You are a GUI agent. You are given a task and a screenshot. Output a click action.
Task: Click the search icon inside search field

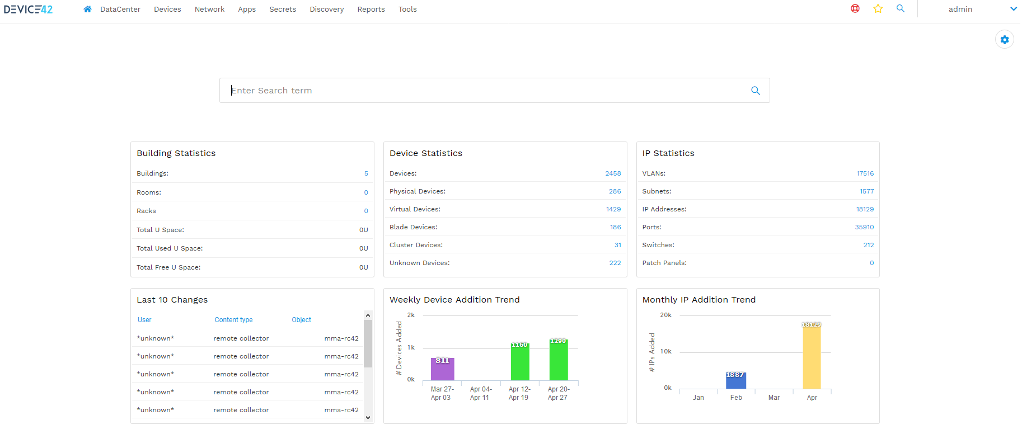point(756,91)
